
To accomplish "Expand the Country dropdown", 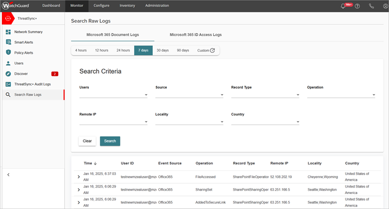I will tap(265, 122).
